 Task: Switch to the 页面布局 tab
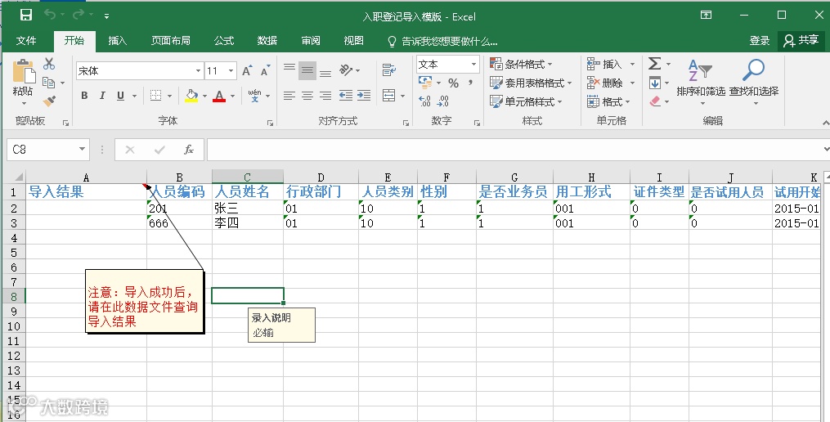pos(170,41)
